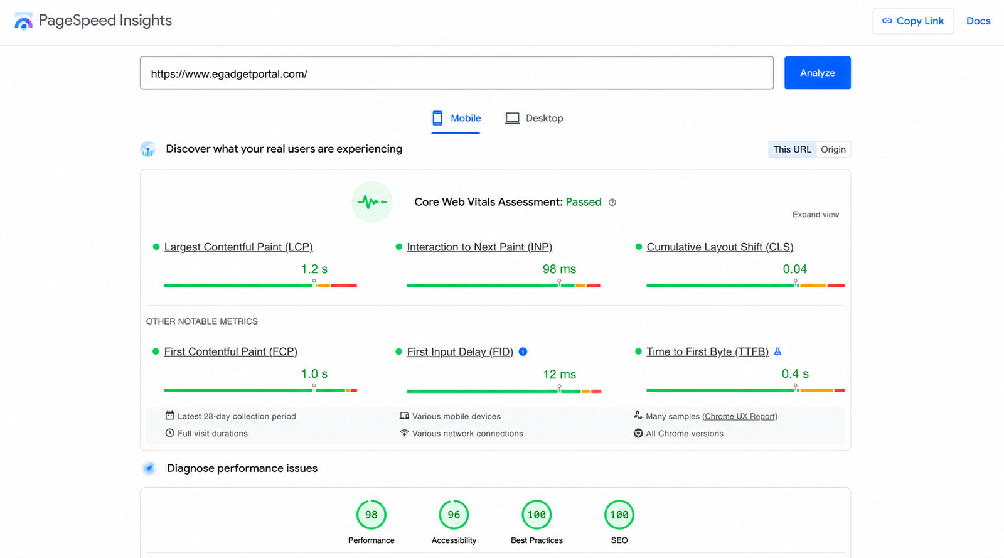Click the INP distribution bar
Viewport: 1004px width, 558px height.
pos(503,286)
